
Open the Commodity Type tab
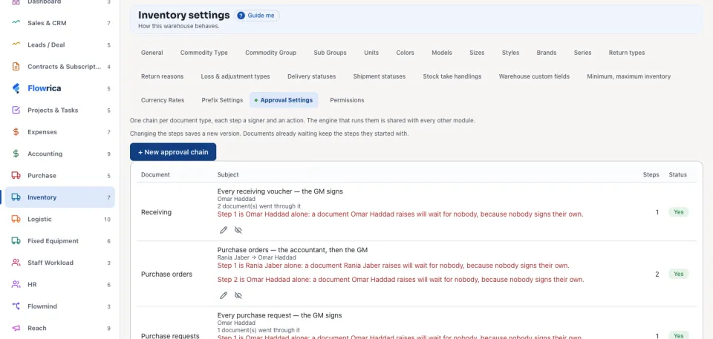(204, 53)
